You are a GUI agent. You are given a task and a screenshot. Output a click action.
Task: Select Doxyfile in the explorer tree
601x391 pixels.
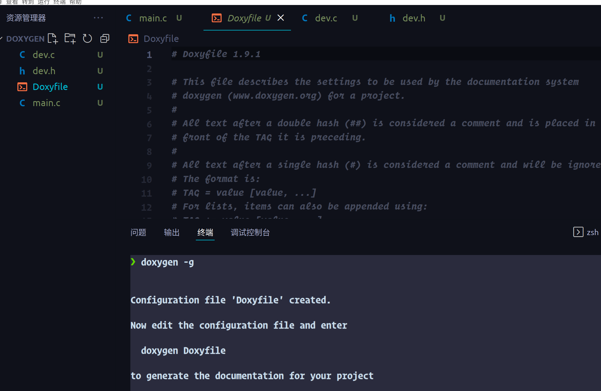pos(50,87)
